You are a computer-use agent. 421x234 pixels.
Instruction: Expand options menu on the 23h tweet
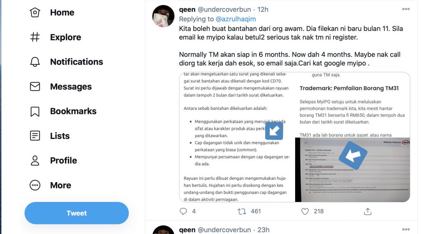point(406,229)
